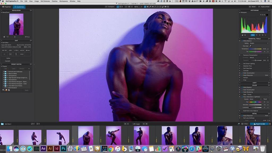Select the dust removal brush tool
This screenshot has width=272, height=153.
click(x=163, y=7)
